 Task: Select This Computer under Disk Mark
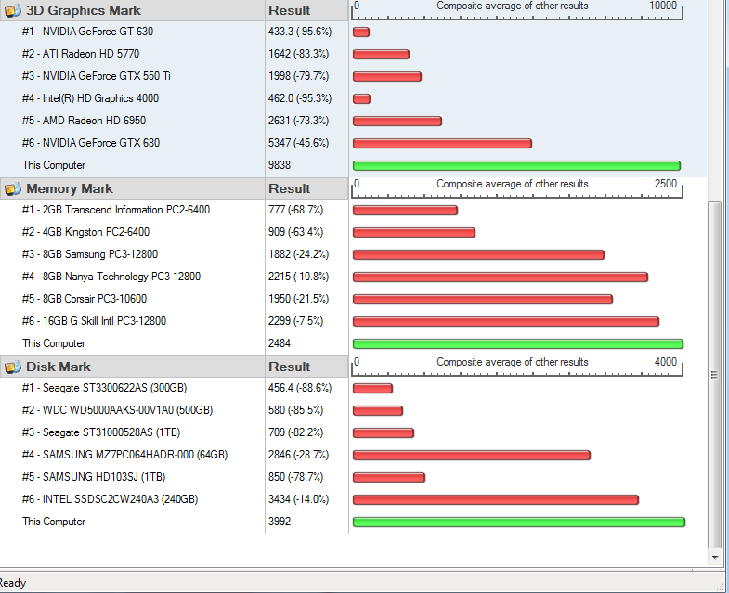click(54, 522)
